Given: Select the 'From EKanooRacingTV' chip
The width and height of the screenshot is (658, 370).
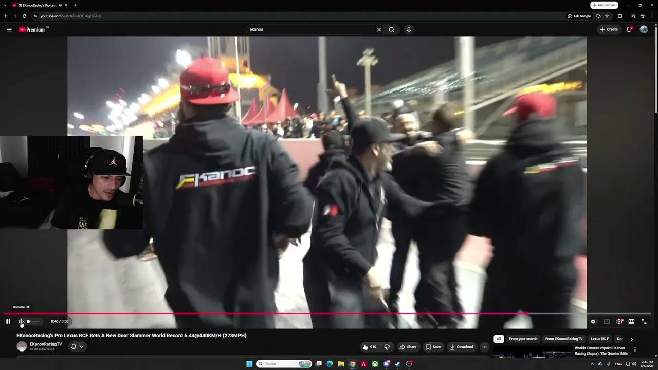Looking at the screenshot, I should (x=564, y=339).
